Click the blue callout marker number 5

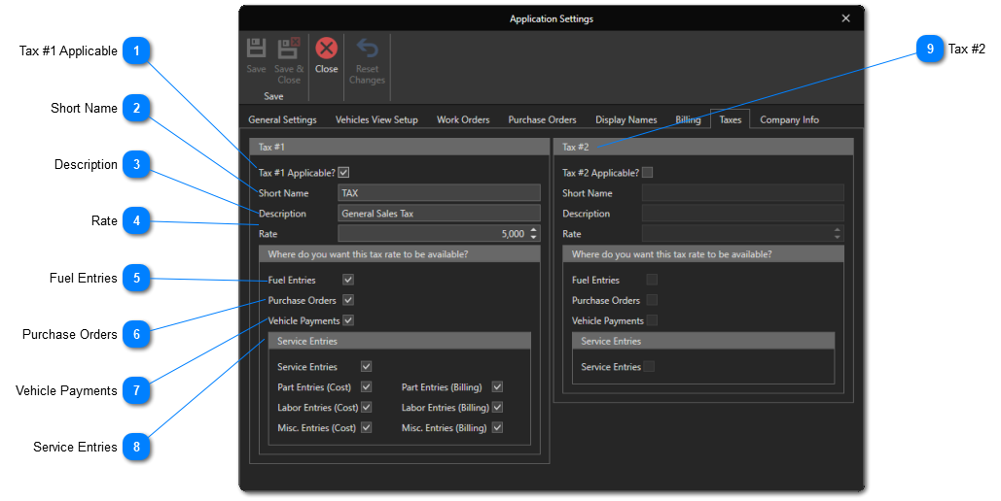click(137, 279)
